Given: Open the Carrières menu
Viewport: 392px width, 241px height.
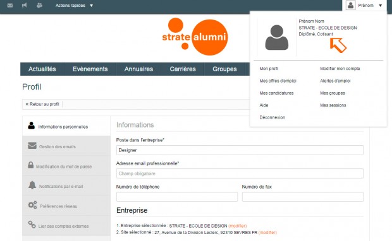Looking at the screenshot, I should (183, 69).
